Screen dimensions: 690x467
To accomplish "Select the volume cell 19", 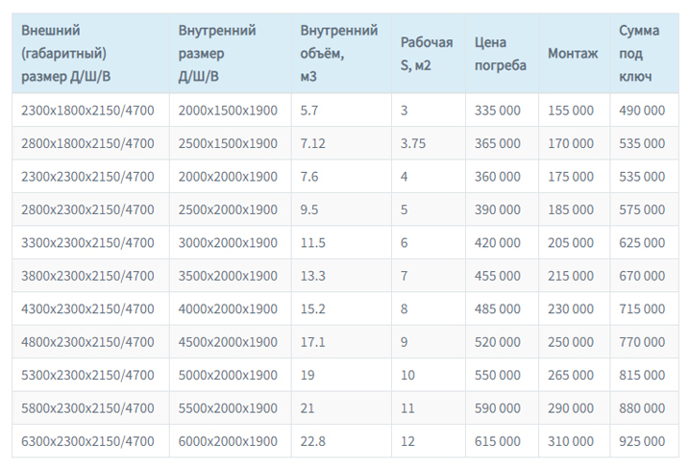I will [307, 375].
